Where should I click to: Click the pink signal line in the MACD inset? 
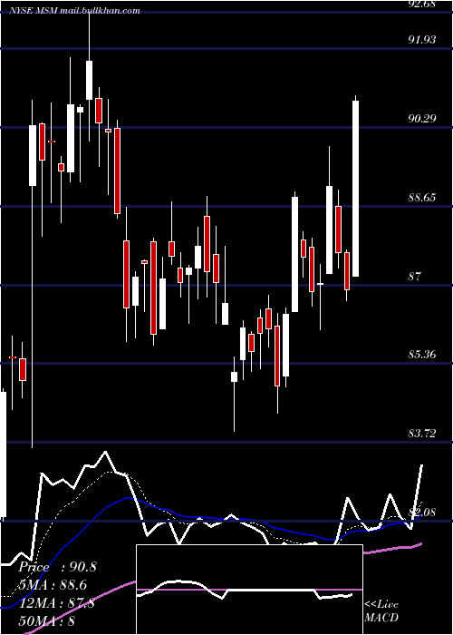click(249, 590)
